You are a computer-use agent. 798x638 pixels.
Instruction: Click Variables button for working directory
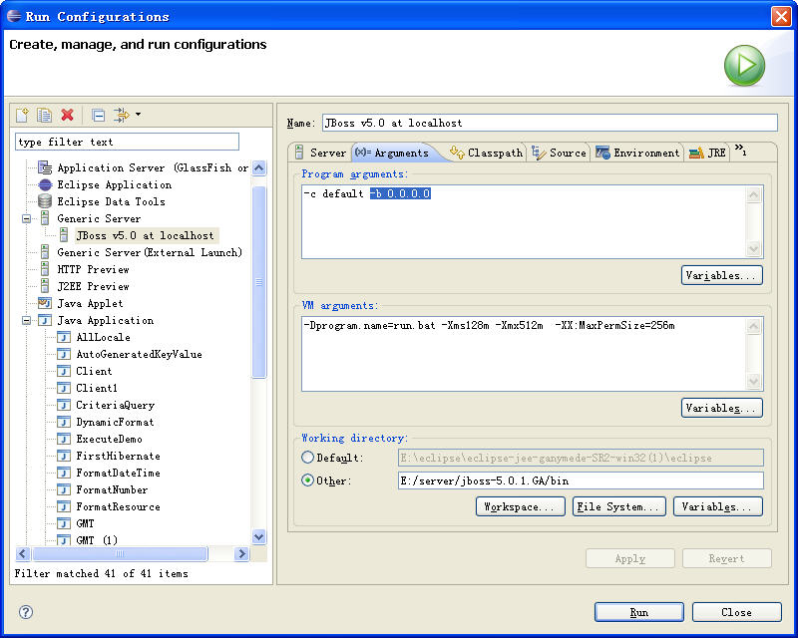coord(717,506)
